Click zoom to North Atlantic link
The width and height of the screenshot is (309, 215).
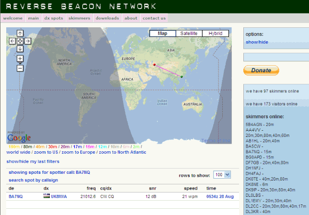(122, 152)
